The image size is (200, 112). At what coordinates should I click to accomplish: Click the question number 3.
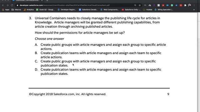coord(30,18)
